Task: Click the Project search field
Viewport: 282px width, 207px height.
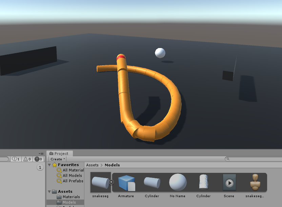Action: 253,159
